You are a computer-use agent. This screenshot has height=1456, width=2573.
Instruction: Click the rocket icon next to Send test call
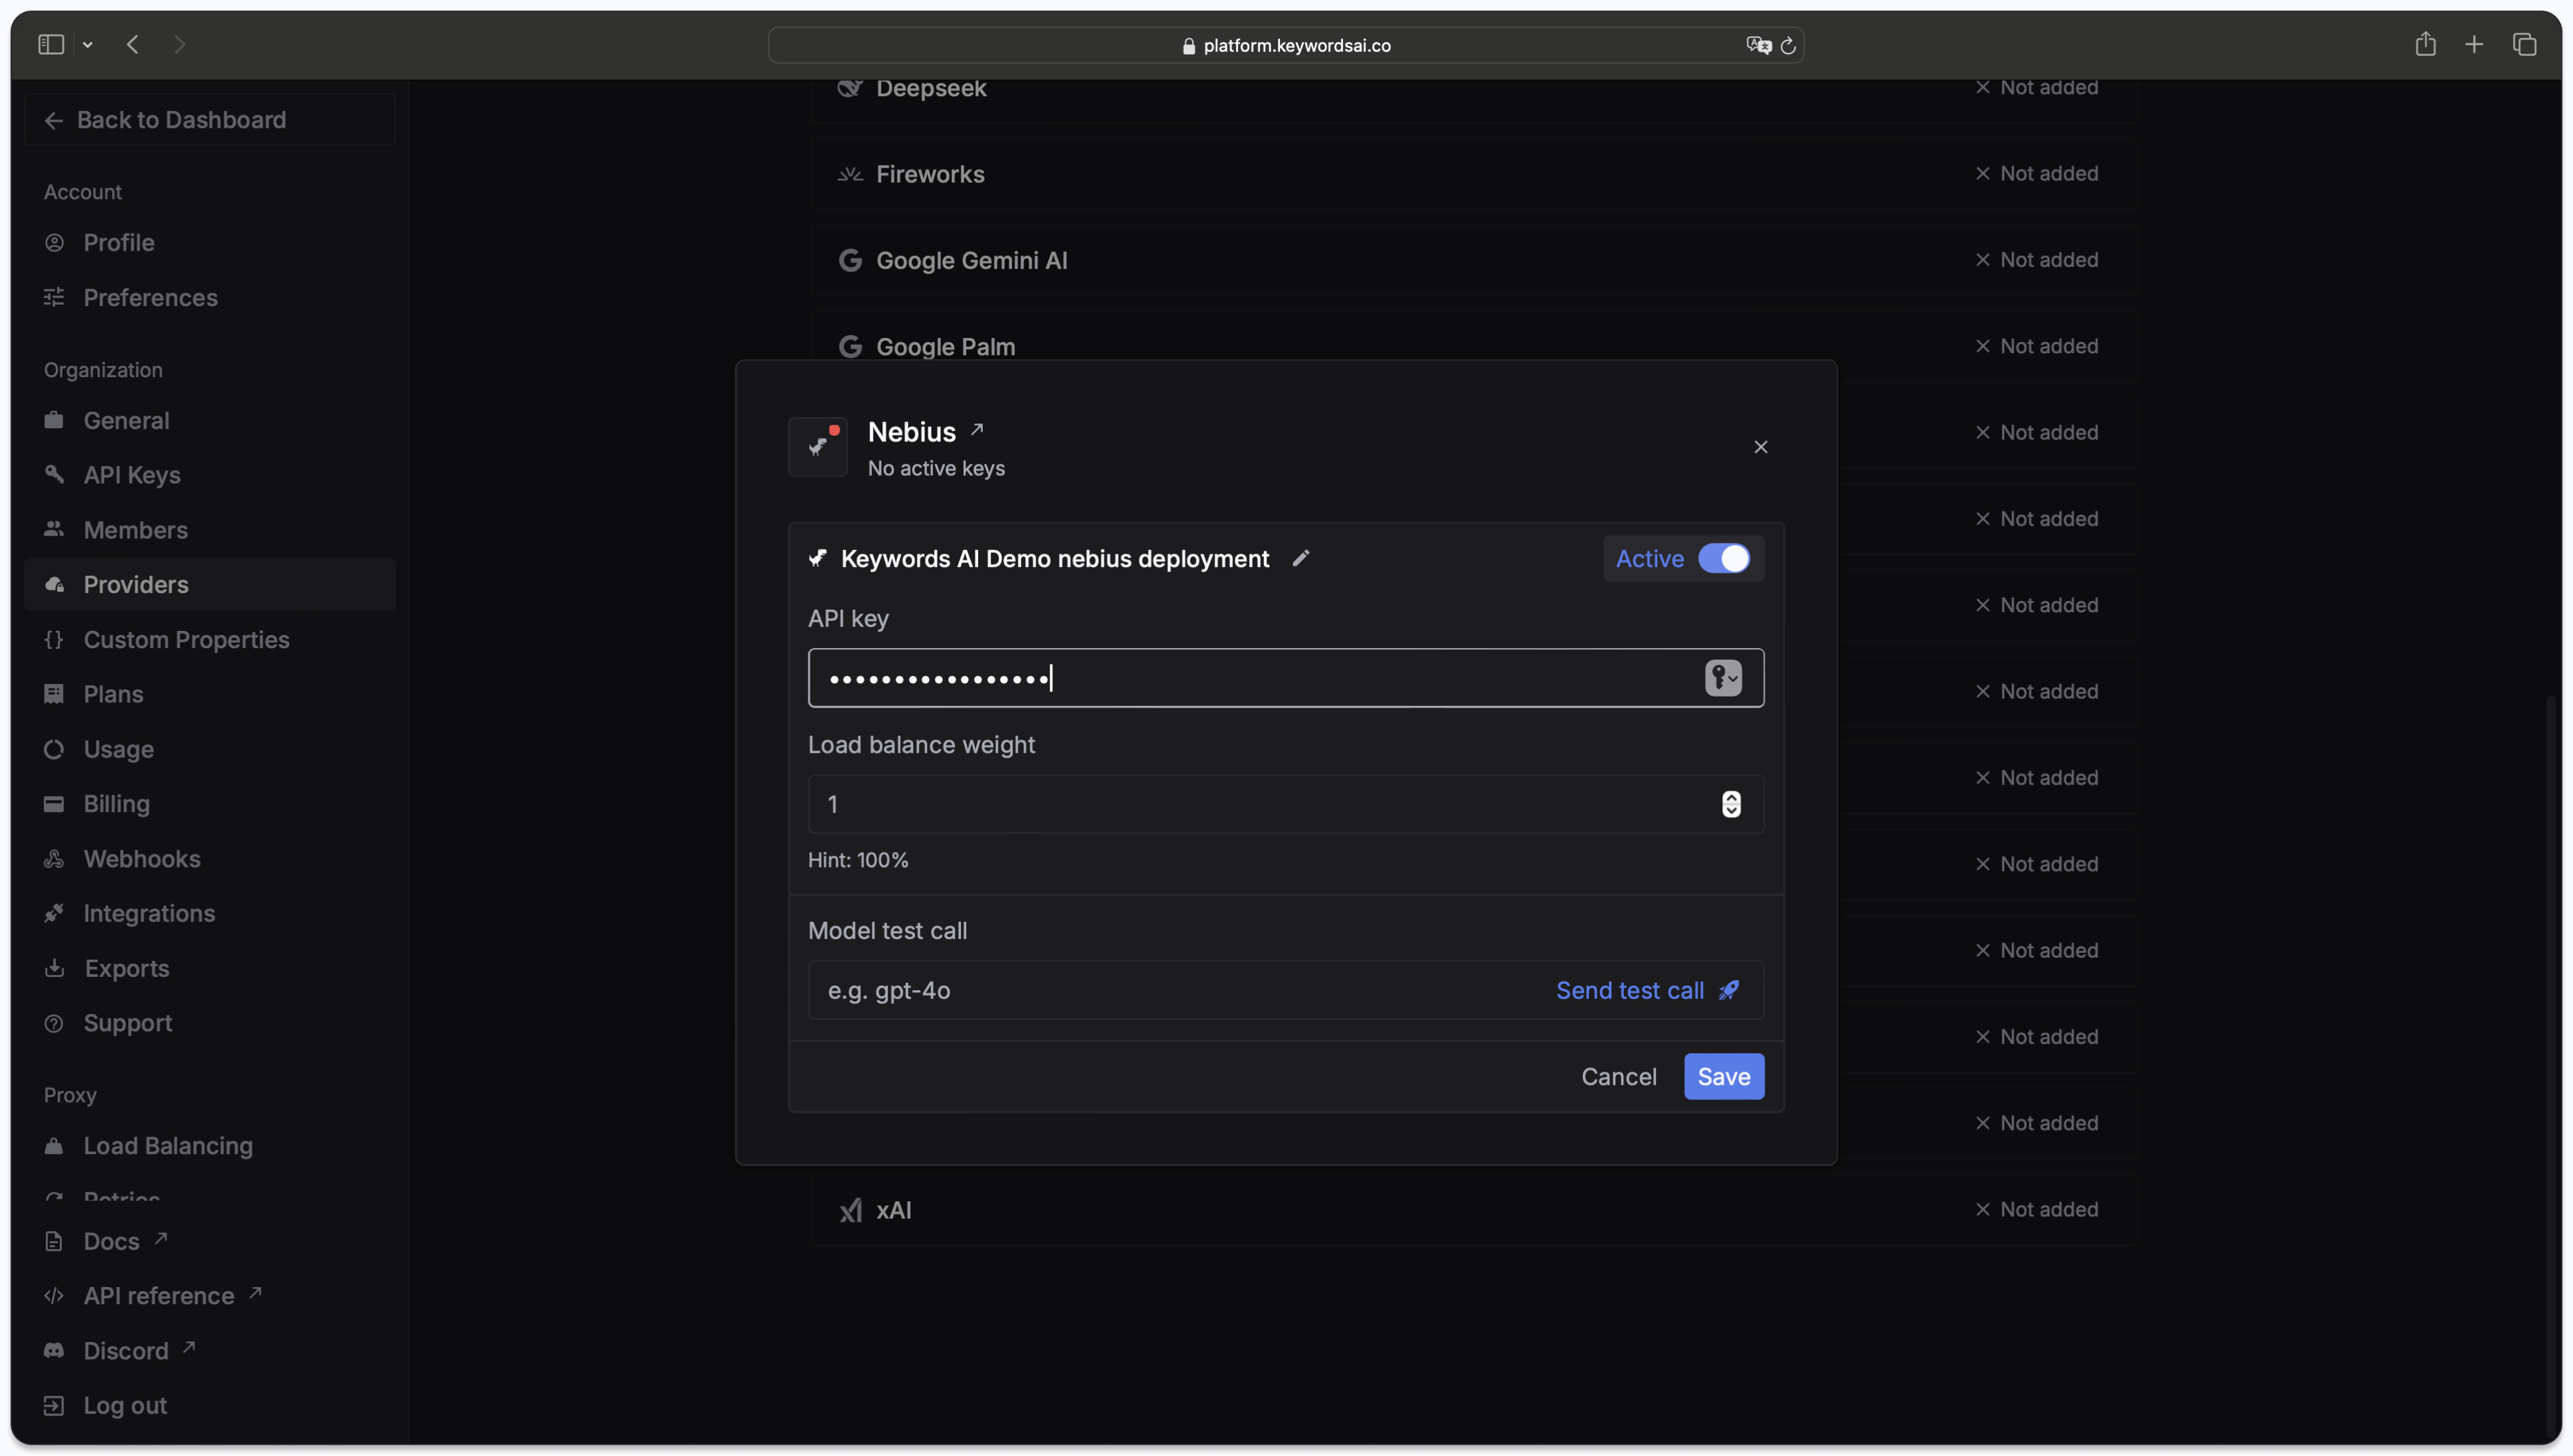[x=1727, y=990]
